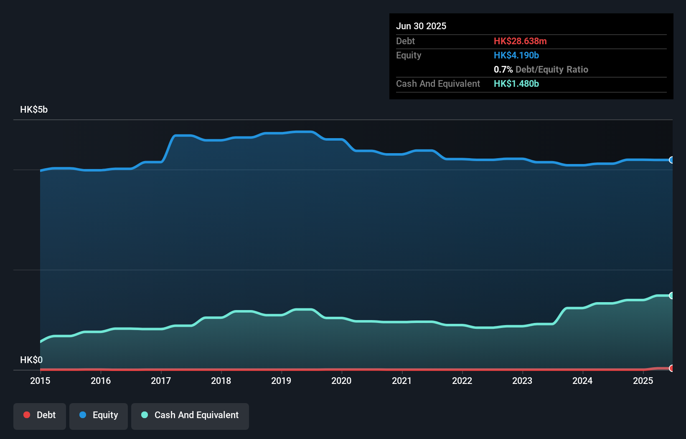The image size is (686, 439).
Task: Click the 2019 year on the timeline
Action: [281, 381]
